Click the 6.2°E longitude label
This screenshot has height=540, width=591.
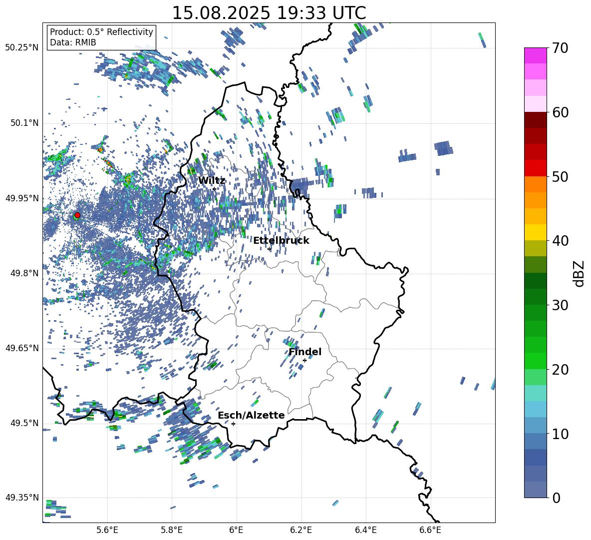[301, 530]
